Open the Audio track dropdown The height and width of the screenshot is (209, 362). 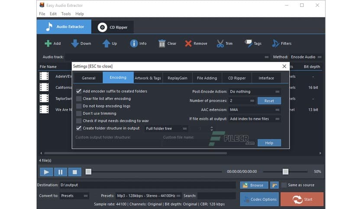coord(168,57)
